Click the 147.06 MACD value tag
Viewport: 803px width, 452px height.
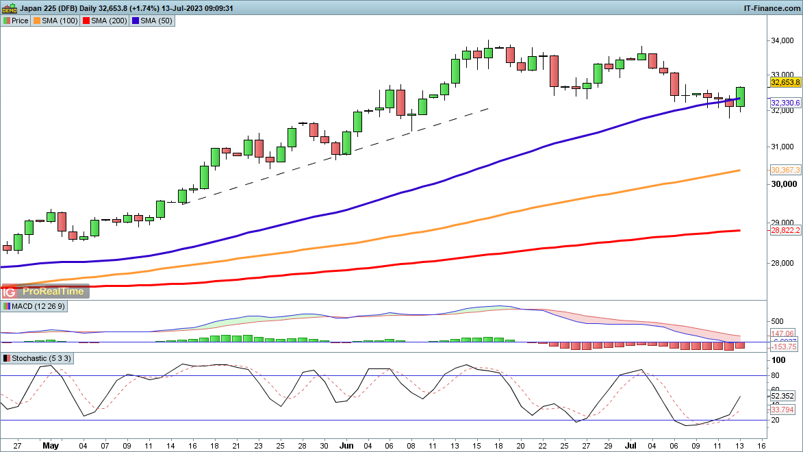pos(782,334)
